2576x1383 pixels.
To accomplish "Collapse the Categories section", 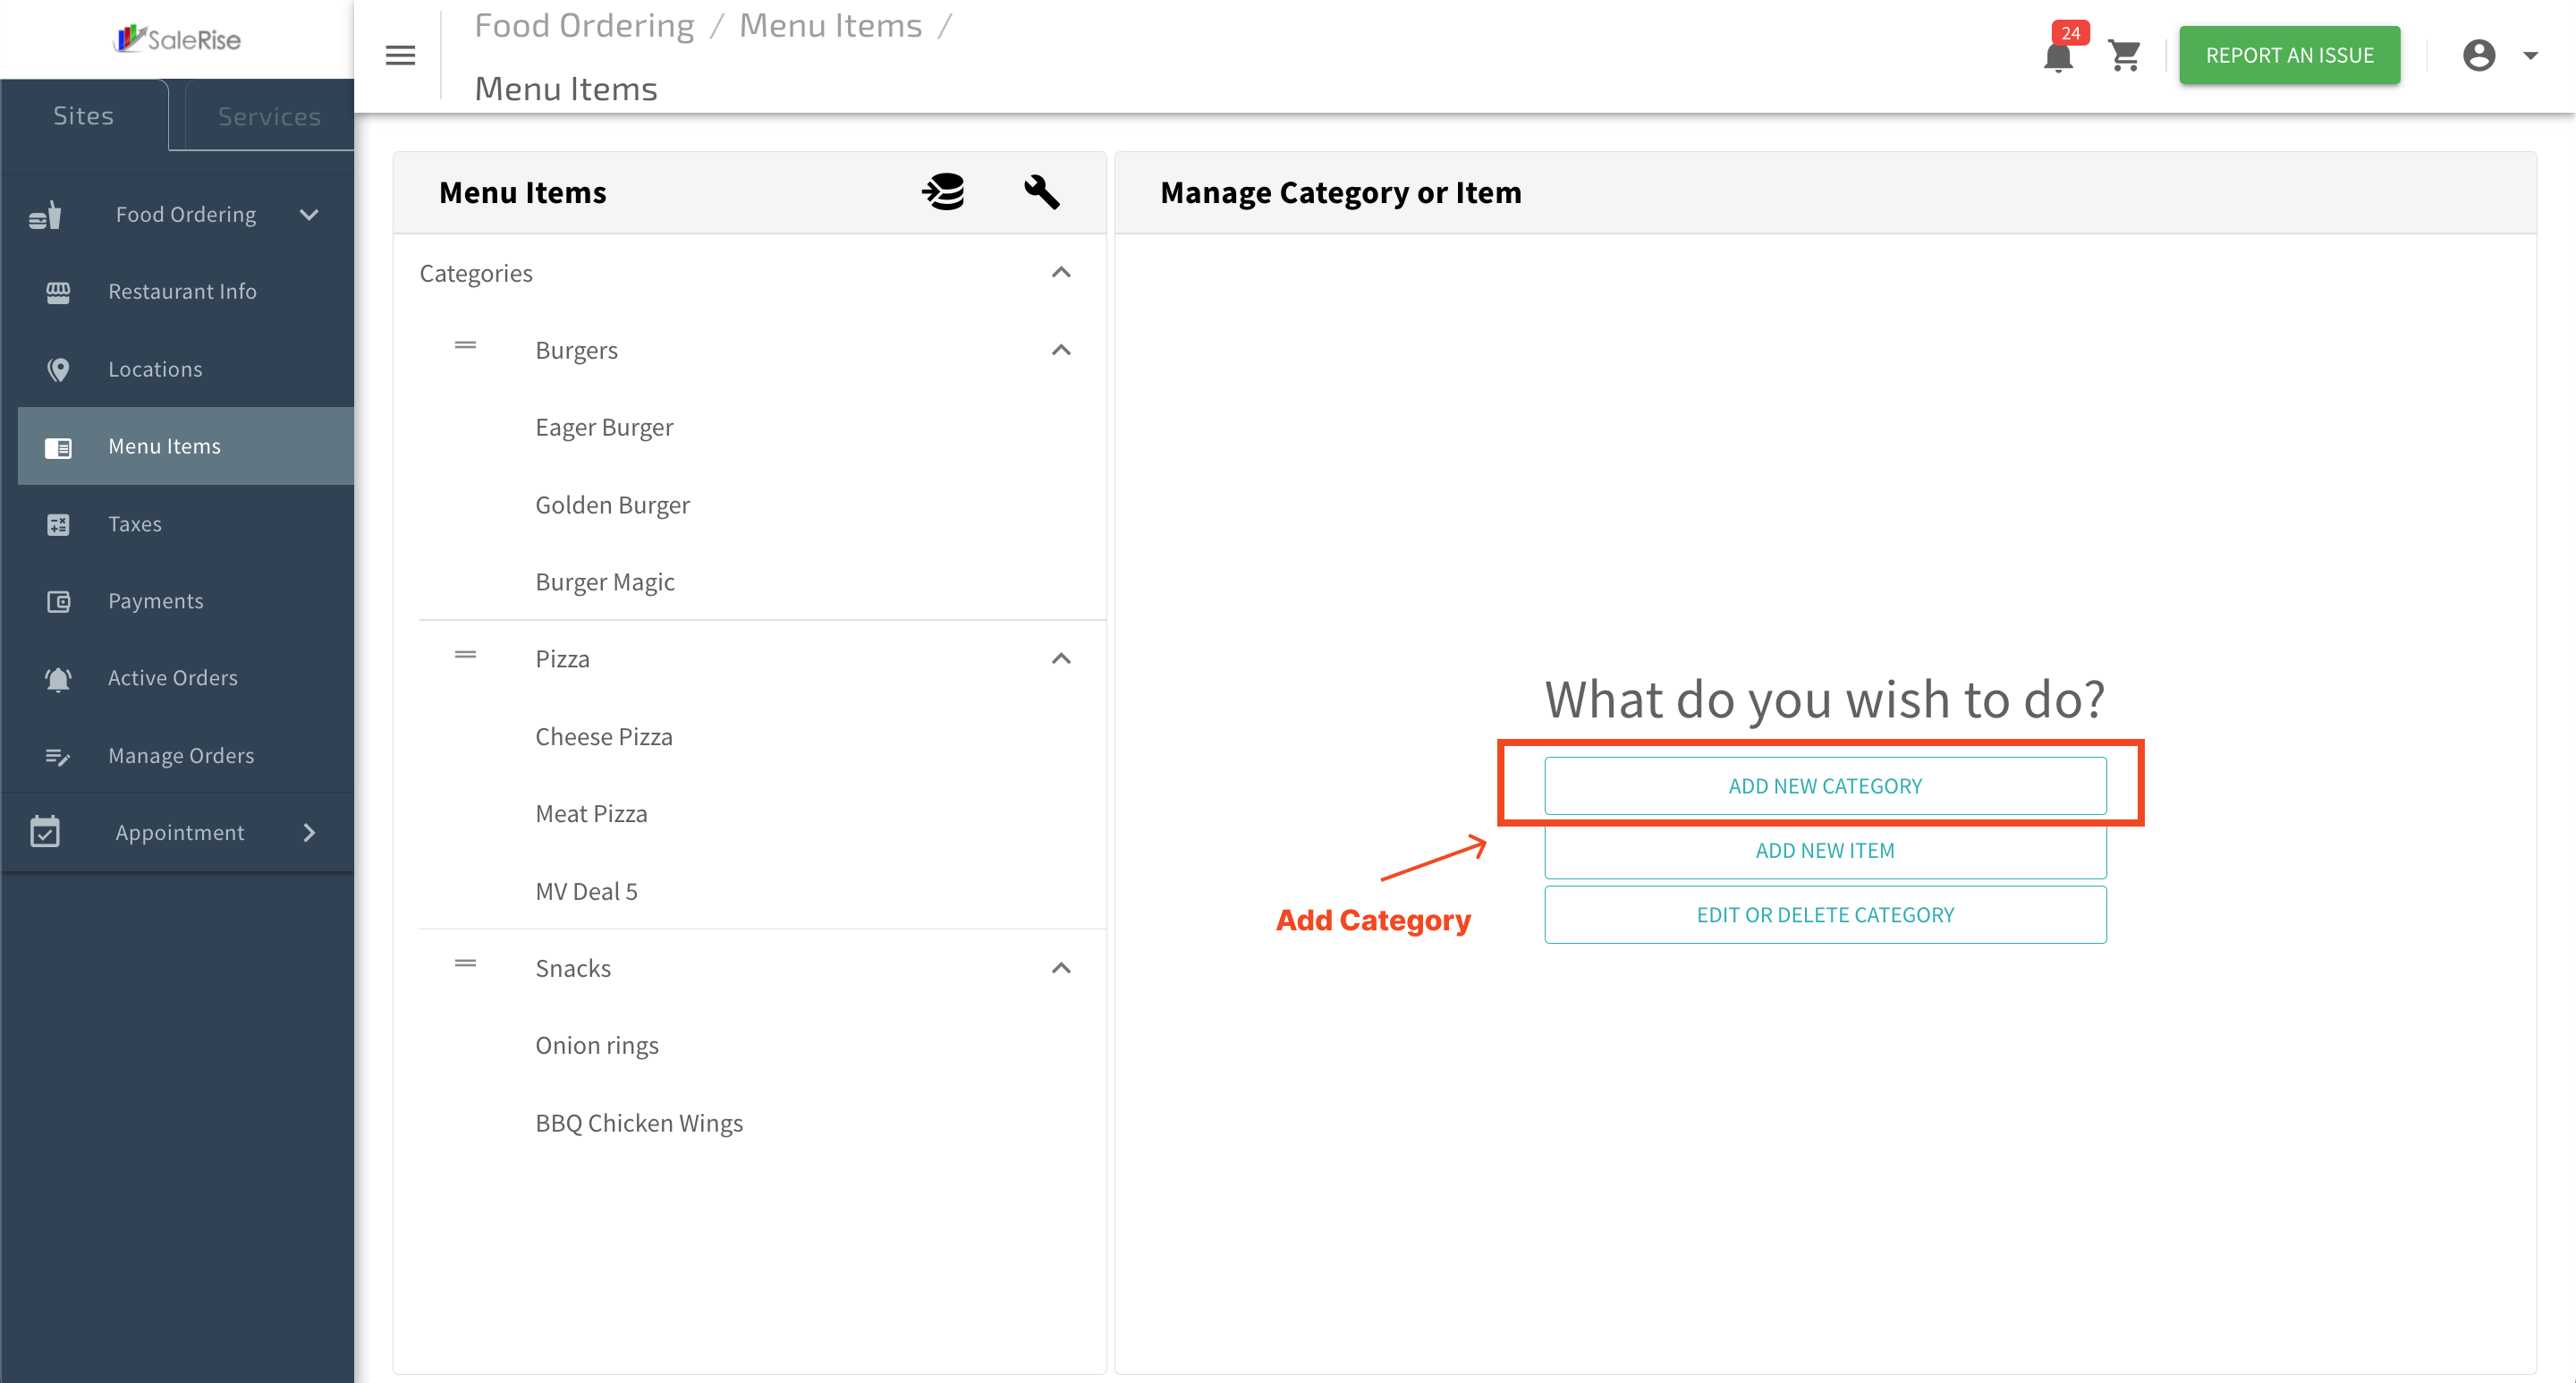I will point(1061,272).
